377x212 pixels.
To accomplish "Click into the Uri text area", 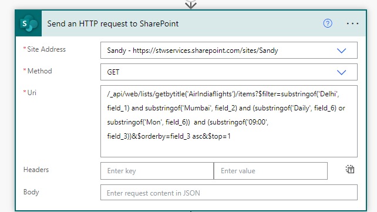I will (x=229, y=121).
